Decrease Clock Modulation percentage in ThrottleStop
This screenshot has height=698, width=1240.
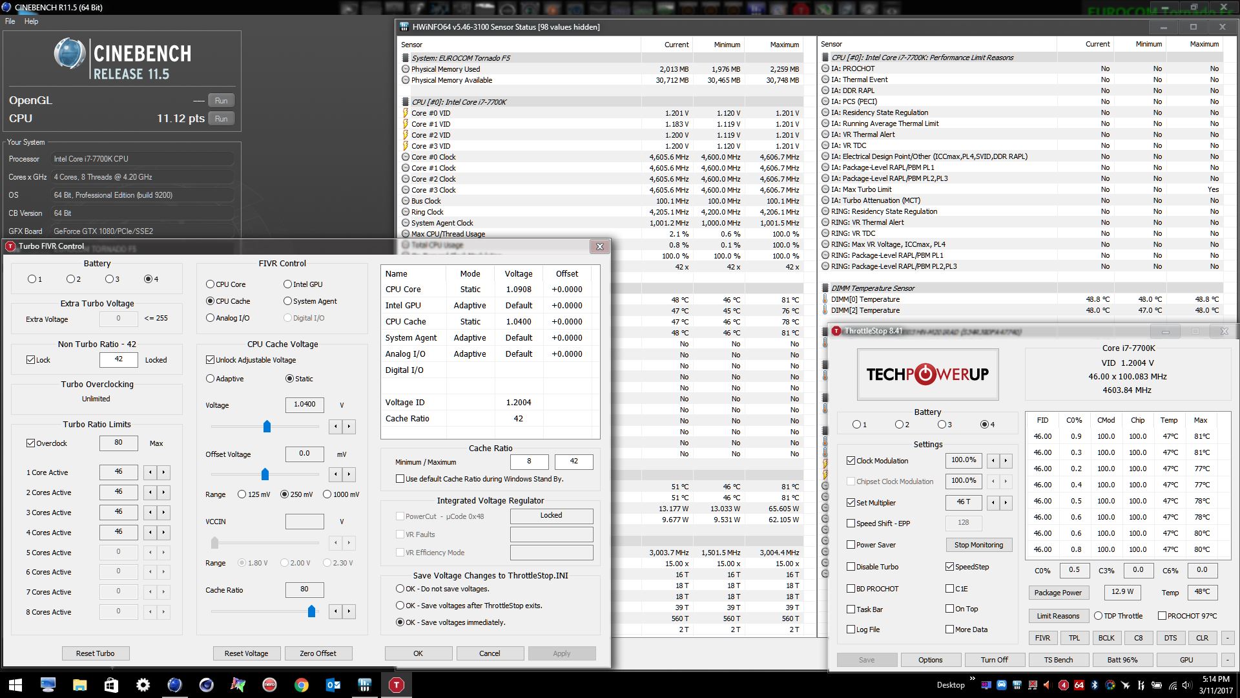point(993,461)
